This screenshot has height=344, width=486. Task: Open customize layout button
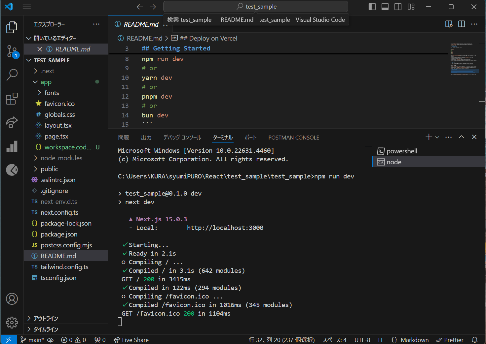[x=411, y=7]
